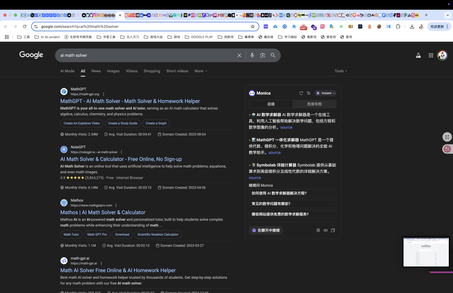Expand the browser tab list chevron
Viewport: 453px width, 293px height.
point(448,15)
